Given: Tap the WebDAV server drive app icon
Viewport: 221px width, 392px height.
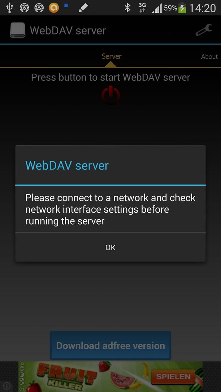Looking at the screenshot, I should point(17,30).
